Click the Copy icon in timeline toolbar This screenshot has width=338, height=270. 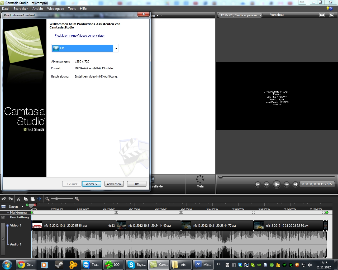point(26,199)
